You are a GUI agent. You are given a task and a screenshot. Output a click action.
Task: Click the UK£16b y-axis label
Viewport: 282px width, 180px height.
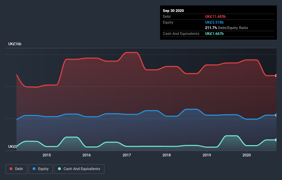(15, 44)
